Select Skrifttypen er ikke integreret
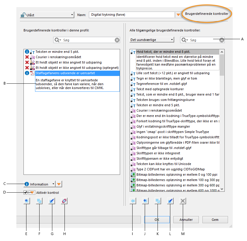 [175, 153]
